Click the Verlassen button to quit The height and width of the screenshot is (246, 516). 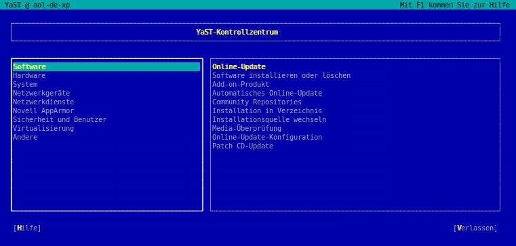(475, 228)
